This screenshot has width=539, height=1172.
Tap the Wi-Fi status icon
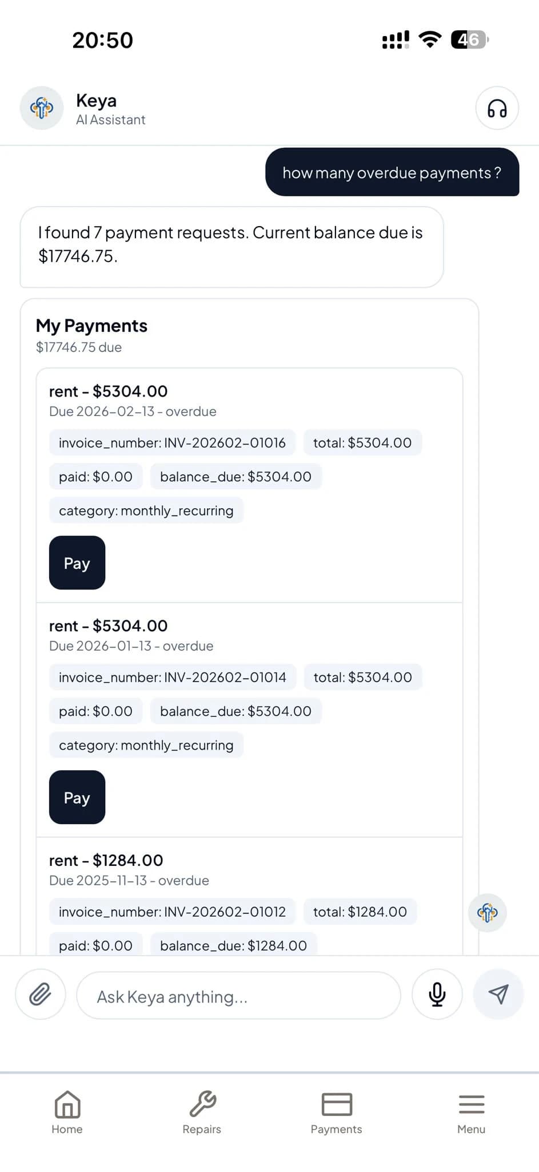click(430, 39)
